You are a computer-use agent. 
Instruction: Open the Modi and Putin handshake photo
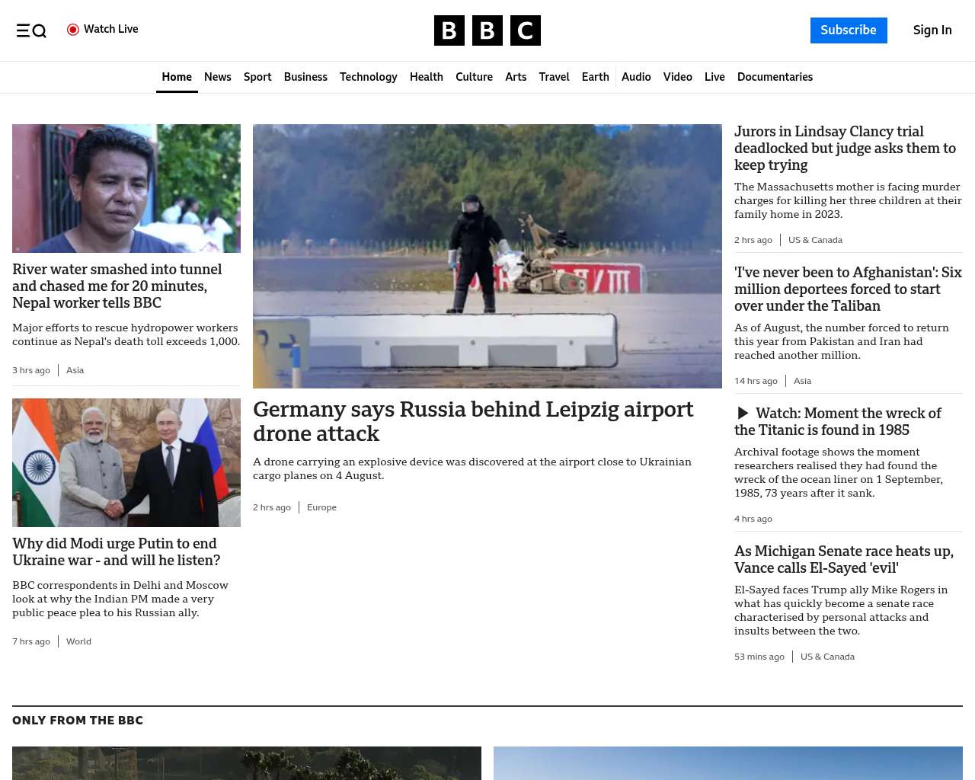coord(126,462)
